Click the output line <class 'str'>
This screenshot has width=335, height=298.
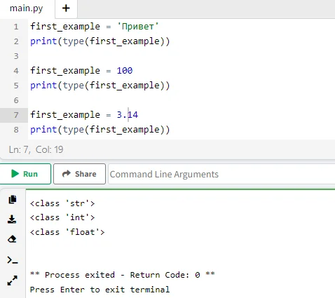coord(62,203)
